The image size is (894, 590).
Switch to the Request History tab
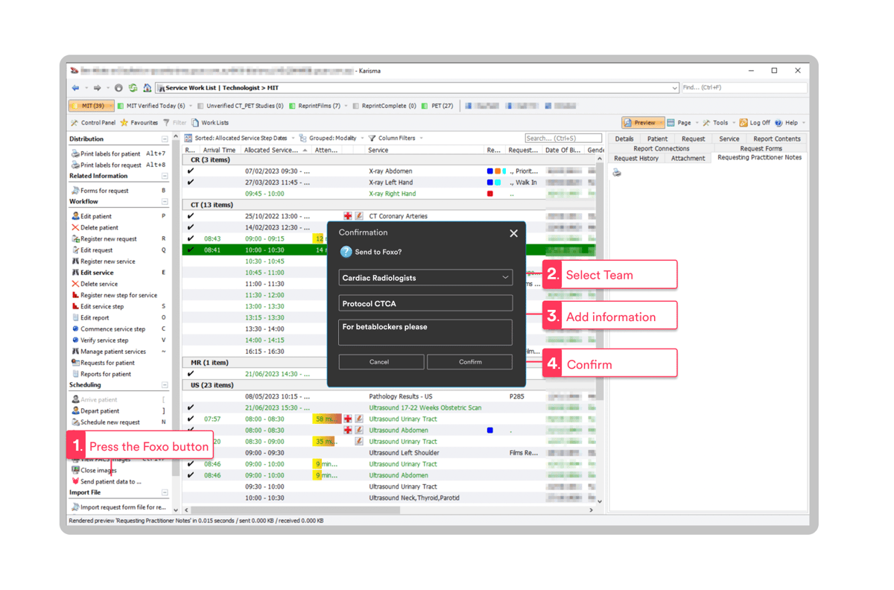pos(637,158)
